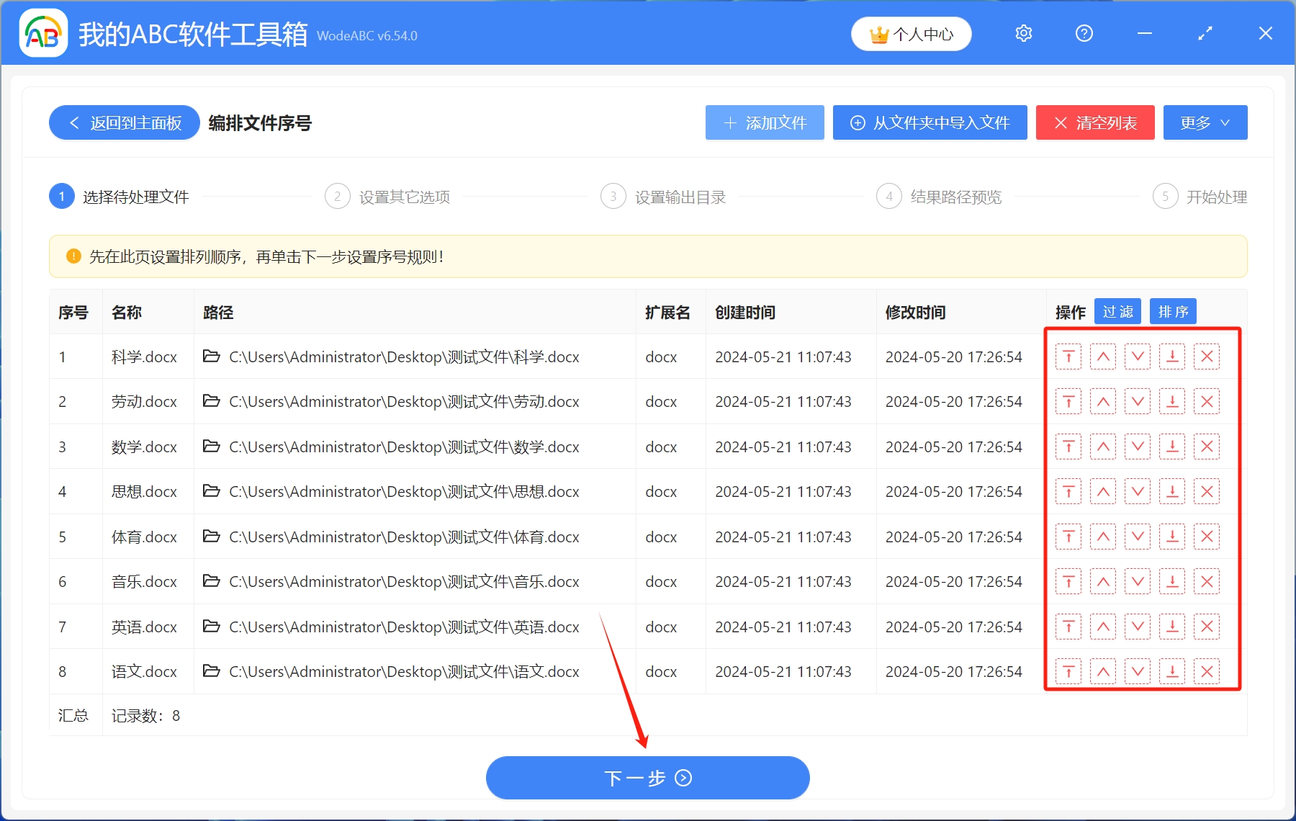Move 英语.docx up one row
This screenshot has width=1296, height=821.
1102,627
